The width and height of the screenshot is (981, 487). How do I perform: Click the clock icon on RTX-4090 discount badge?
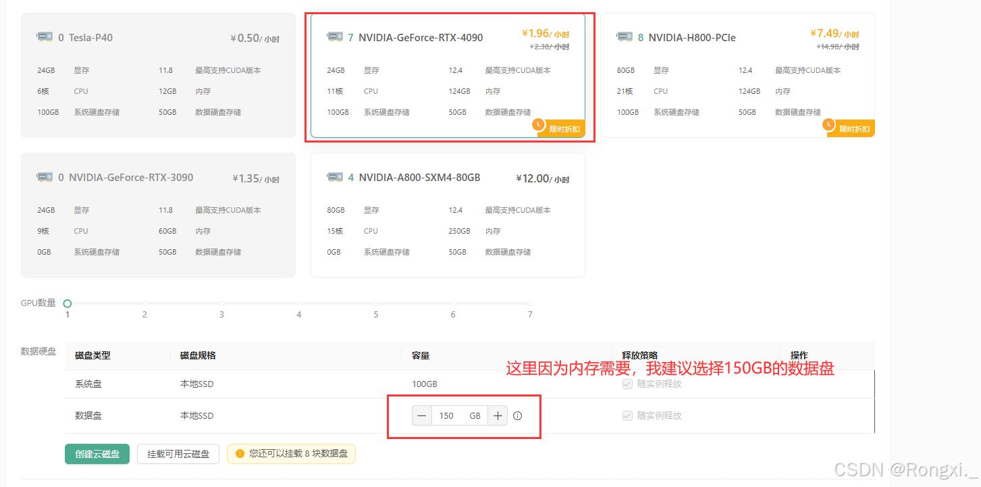click(x=538, y=124)
